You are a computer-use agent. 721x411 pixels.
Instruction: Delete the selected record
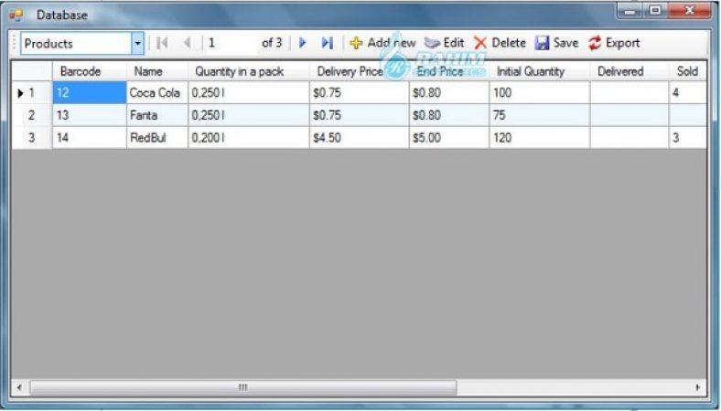500,43
